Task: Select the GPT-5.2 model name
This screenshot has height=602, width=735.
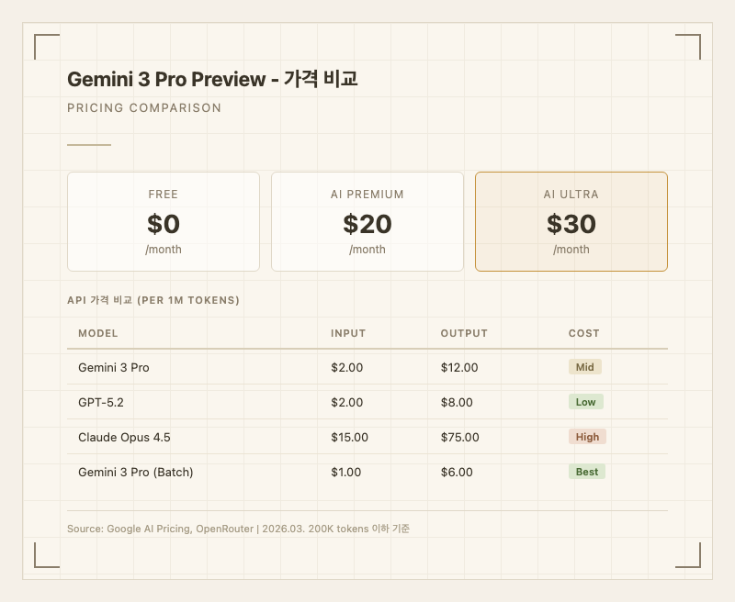Action: coord(101,402)
